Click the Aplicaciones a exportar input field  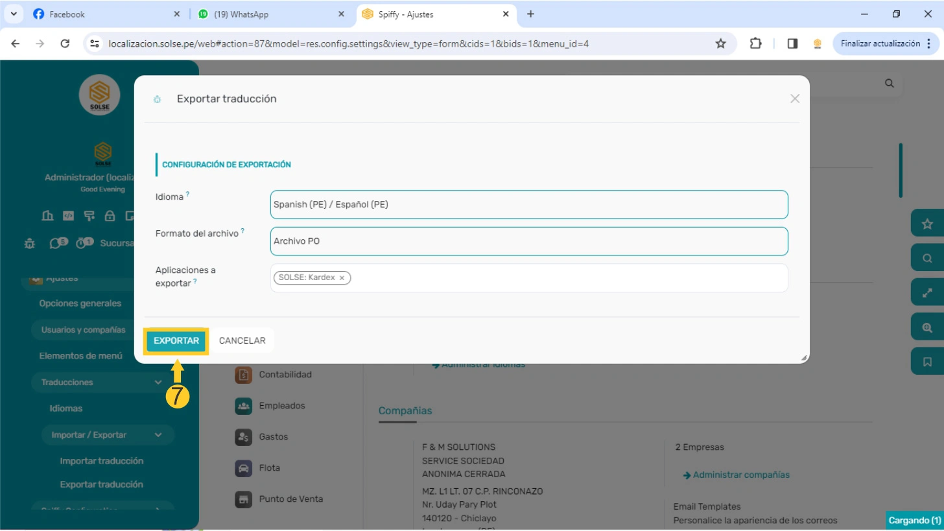click(x=564, y=277)
